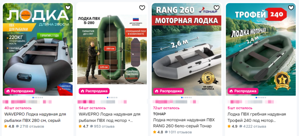The height and width of the screenshot is (136, 299).
Task: Open WAVEPRO под мотор product title link
Action: click(x=110, y=117)
